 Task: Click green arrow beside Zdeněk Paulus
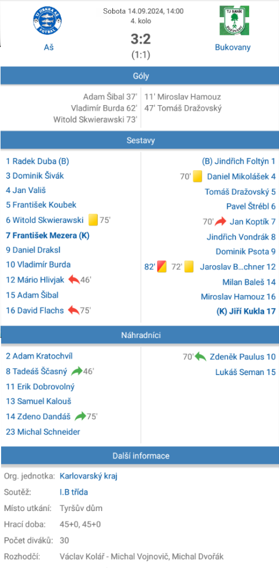click(x=201, y=356)
